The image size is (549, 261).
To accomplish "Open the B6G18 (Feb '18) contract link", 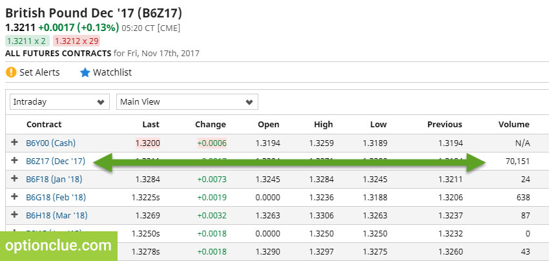I will (56, 197).
